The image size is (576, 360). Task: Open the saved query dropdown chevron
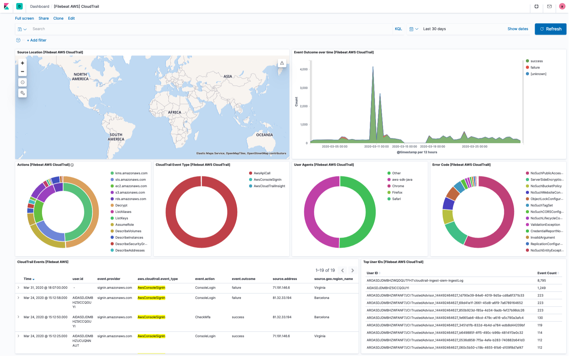pos(24,29)
